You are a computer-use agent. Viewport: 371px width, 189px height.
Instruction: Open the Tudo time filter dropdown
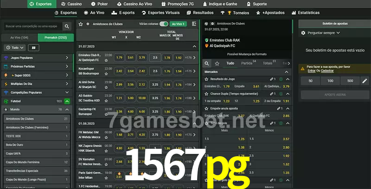click(15, 48)
